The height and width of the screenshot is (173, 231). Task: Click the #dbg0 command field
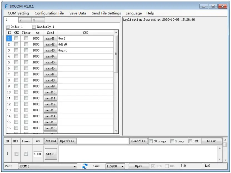[x=85, y=45]
